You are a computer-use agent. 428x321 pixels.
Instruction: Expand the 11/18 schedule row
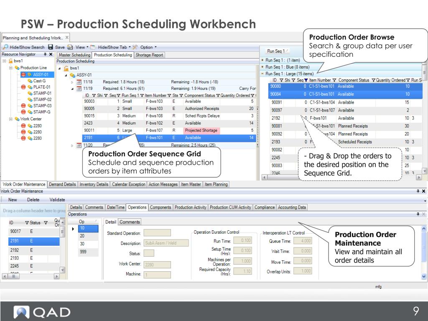click(72, 82)
